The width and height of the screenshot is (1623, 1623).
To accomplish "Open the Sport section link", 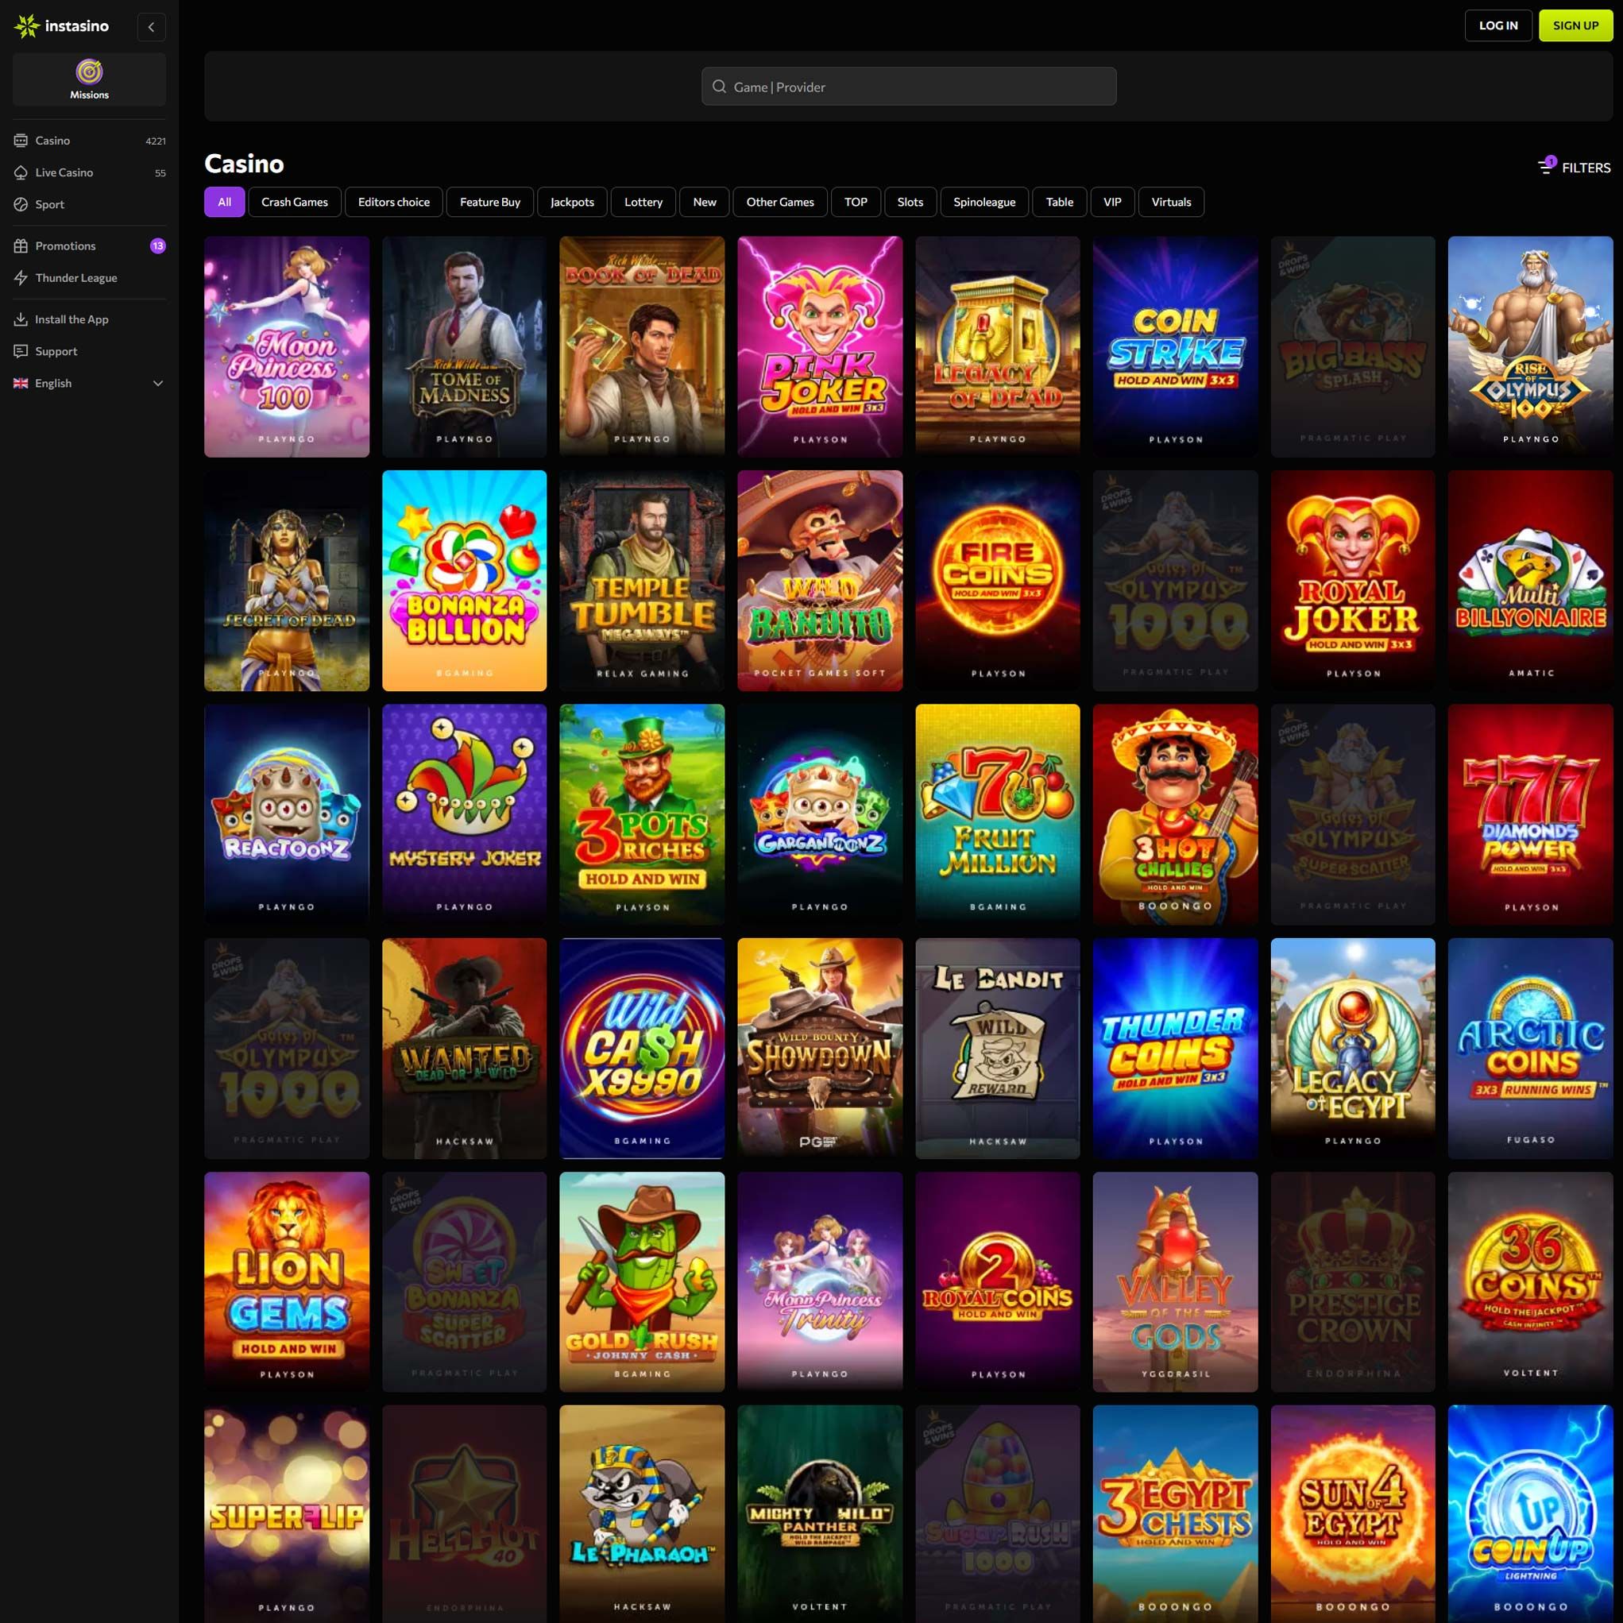I will click(x=89, y=204).
